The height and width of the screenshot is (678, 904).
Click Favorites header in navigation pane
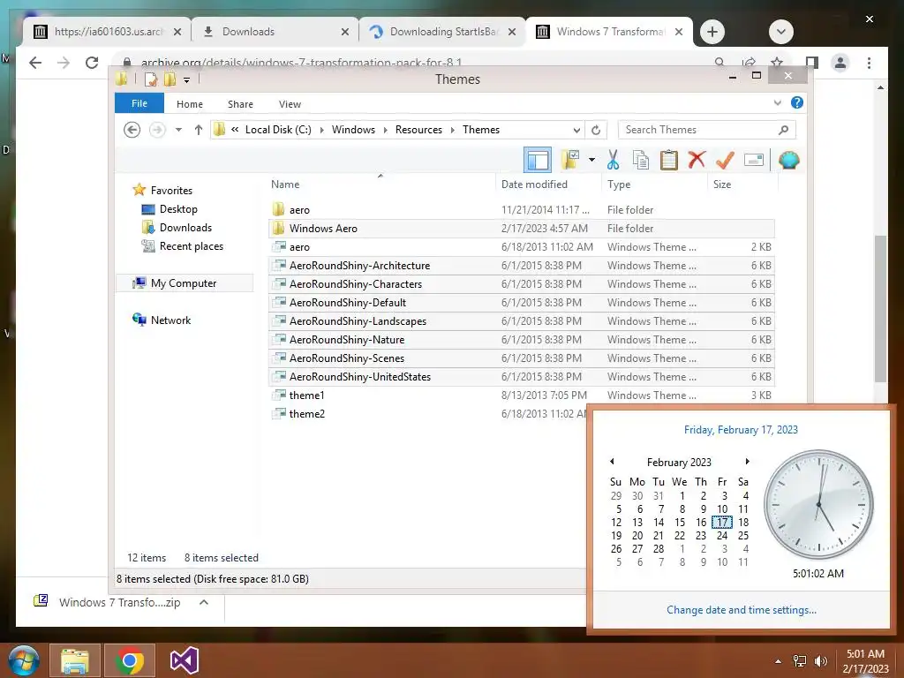pyautogui.click(x=171, y=191)
